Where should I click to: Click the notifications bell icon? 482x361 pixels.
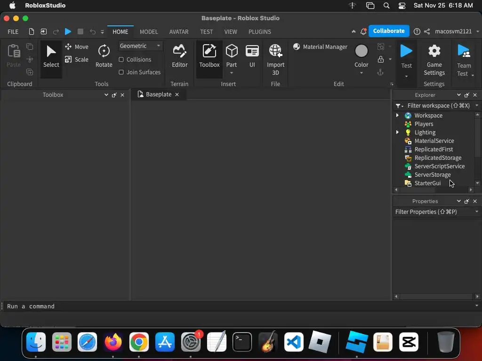(363, 31)
